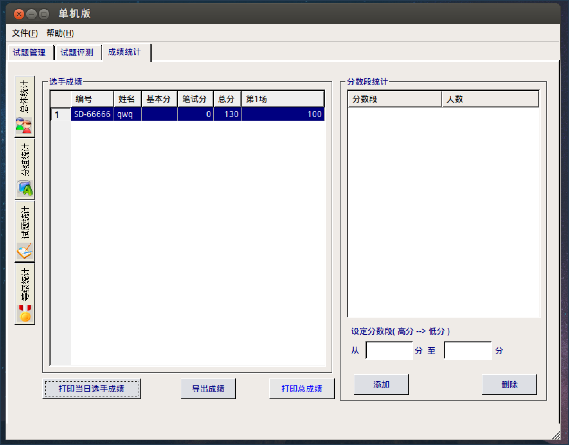Open the 文件(F) menu
The image size is (569, 445).
pos(25,33)
